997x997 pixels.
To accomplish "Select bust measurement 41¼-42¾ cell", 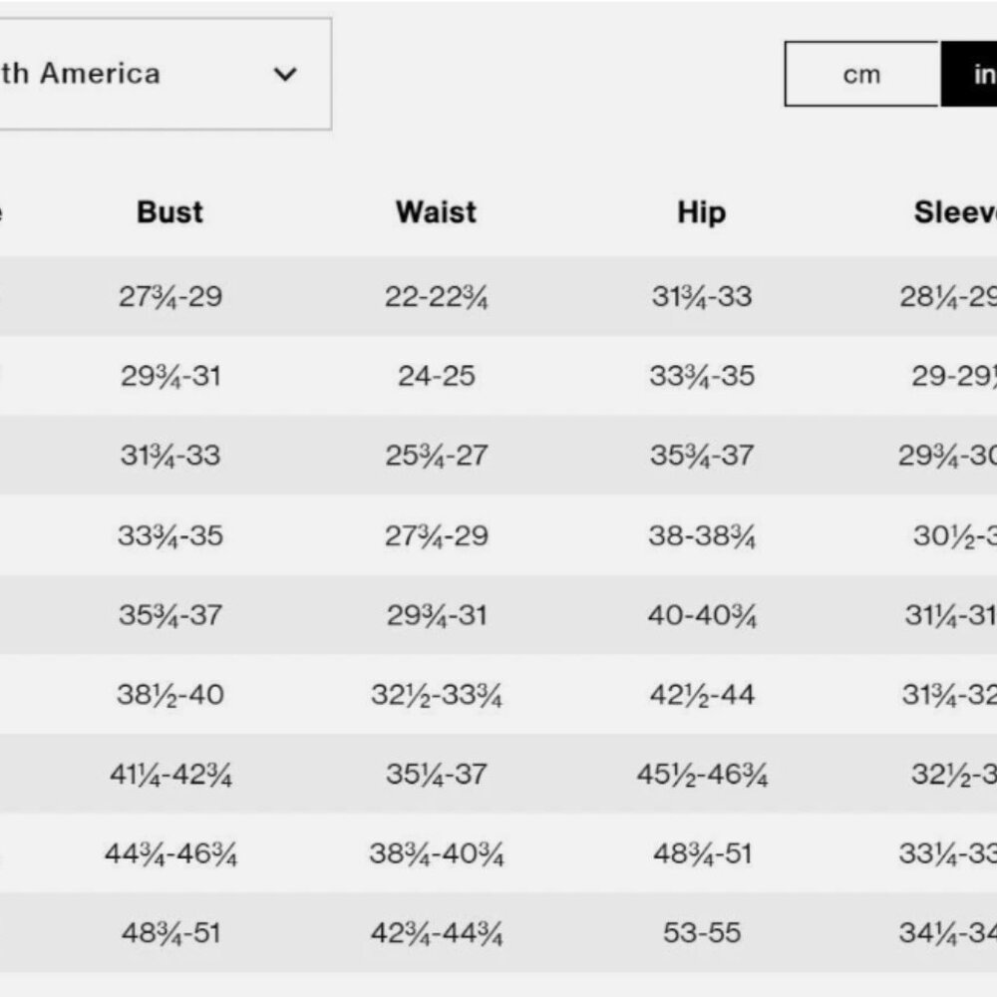I will point(170,775).
